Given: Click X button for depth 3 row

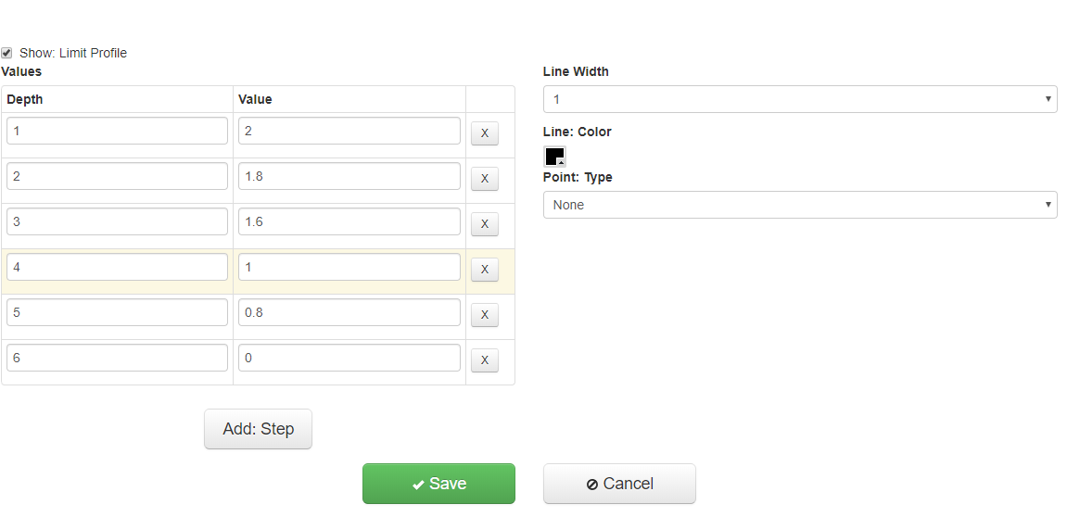Looking at the screenshot, I should [x=484, y=224].
